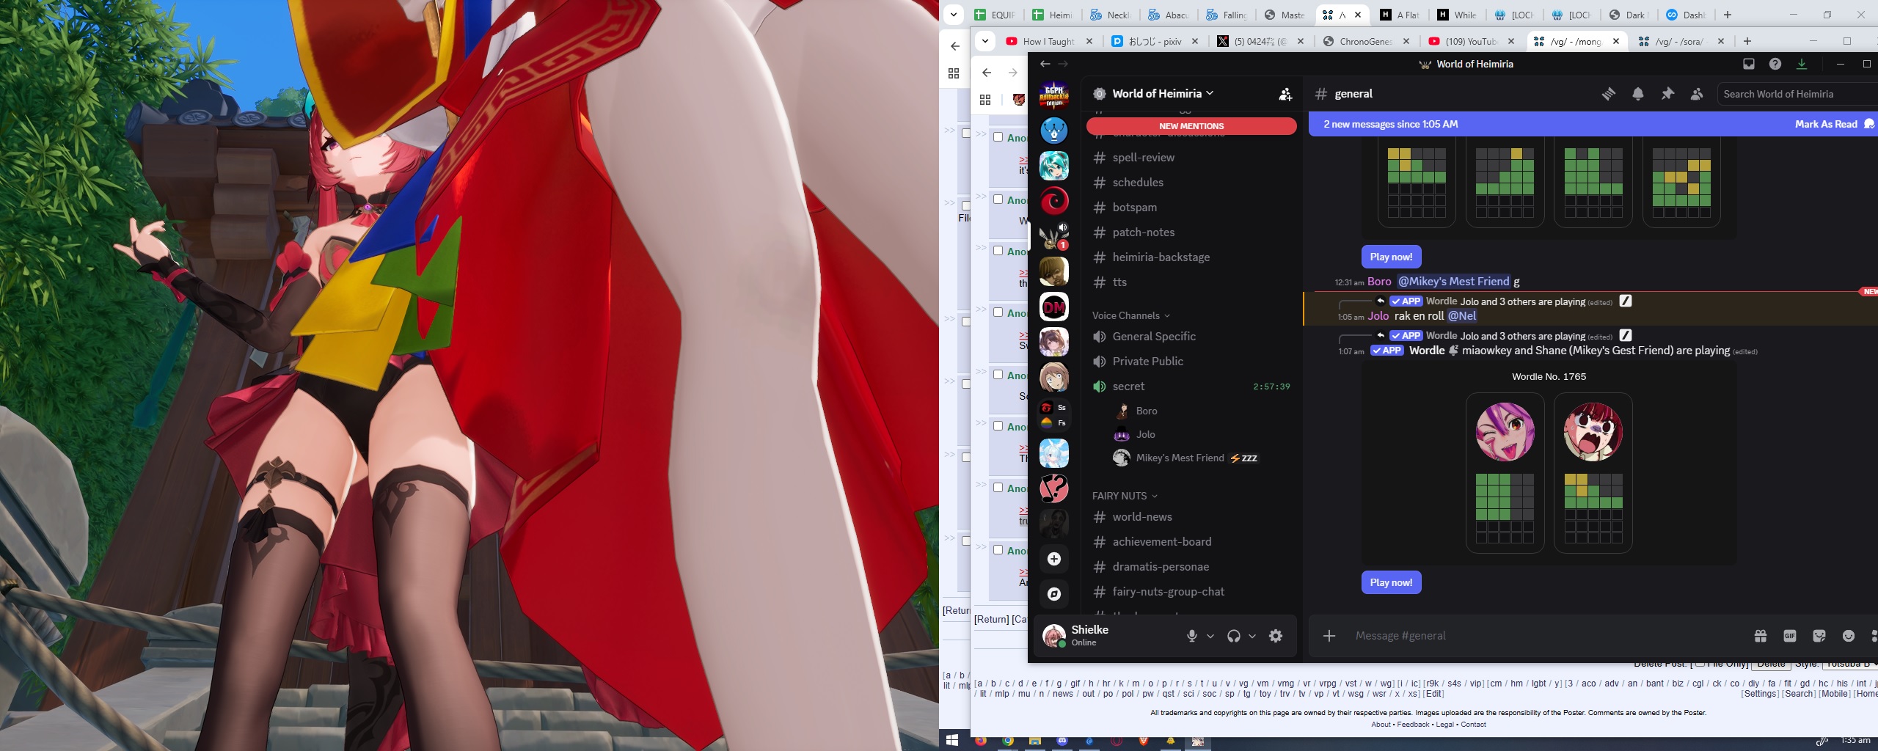Screen dimensions: 1878x751
Task: Switch to the (109) YouTube tab
Action: (x=1471, y=41)
